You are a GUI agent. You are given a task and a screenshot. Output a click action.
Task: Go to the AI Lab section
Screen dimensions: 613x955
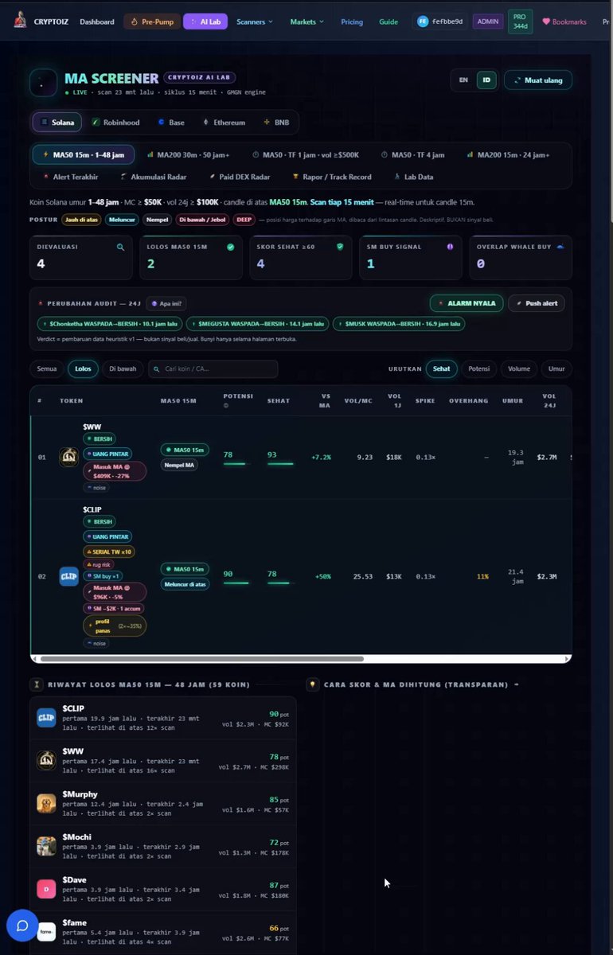click(x=205, y=21)
